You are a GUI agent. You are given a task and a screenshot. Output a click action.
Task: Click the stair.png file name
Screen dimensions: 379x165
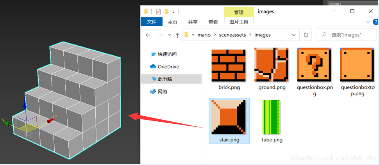229,140
